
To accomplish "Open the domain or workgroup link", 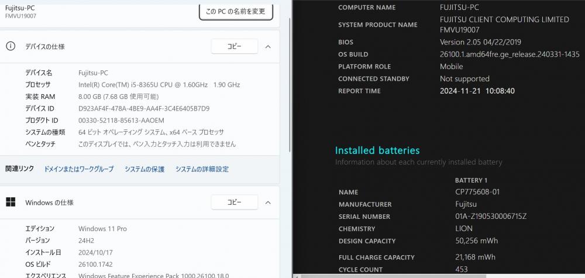I will point(79,169).
